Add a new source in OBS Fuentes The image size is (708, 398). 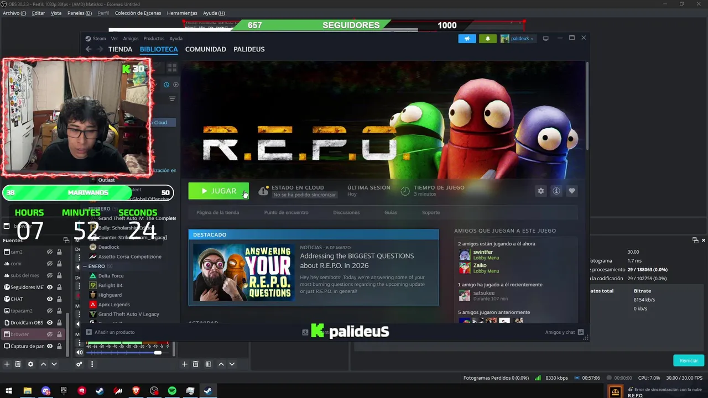pyautogui.click(x=7, y=364)
